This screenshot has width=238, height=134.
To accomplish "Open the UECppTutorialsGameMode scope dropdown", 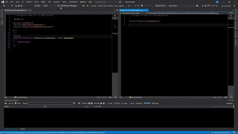I will (132, 13).
